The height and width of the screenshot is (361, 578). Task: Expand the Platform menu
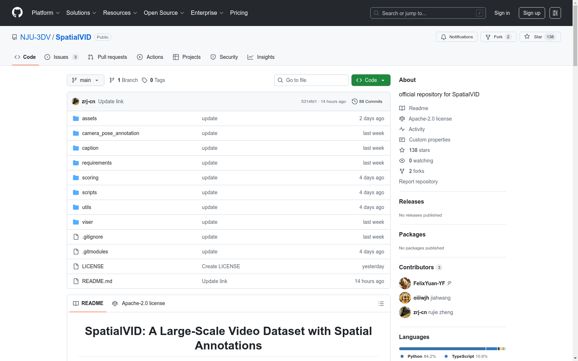[x=46, y=13]
